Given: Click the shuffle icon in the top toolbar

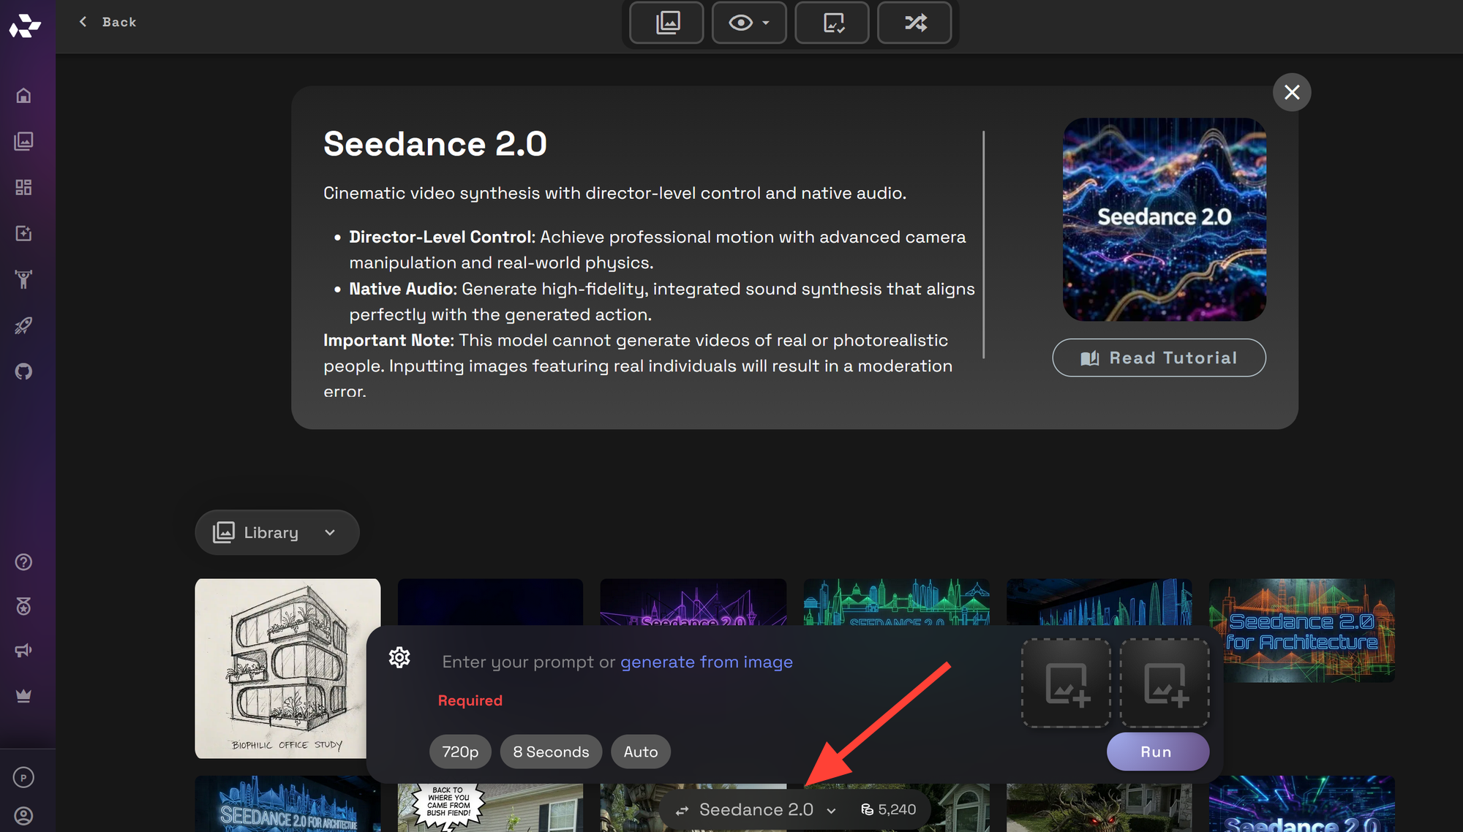Looking at the screenshot, I should 914,23.
